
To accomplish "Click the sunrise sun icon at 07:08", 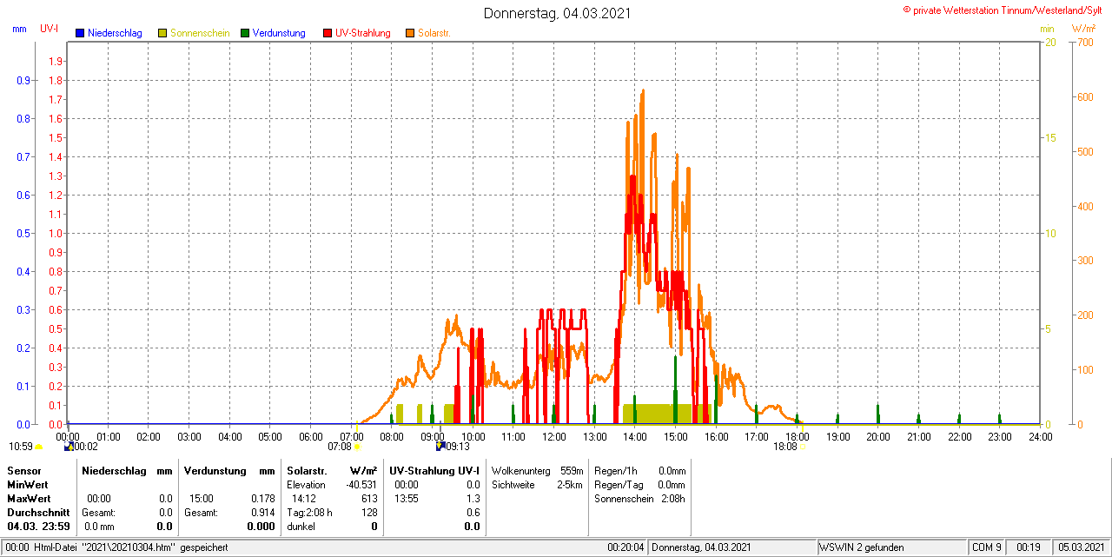I will point(357,447).
